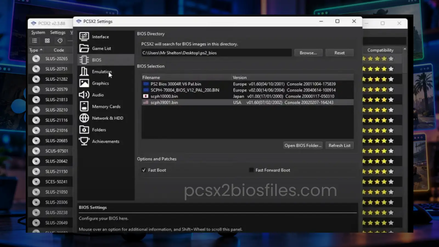439x247 pixels.
Task: Select disc icon for SCES-50241 row
Action: pyautogui.click(x=36, y=182)
